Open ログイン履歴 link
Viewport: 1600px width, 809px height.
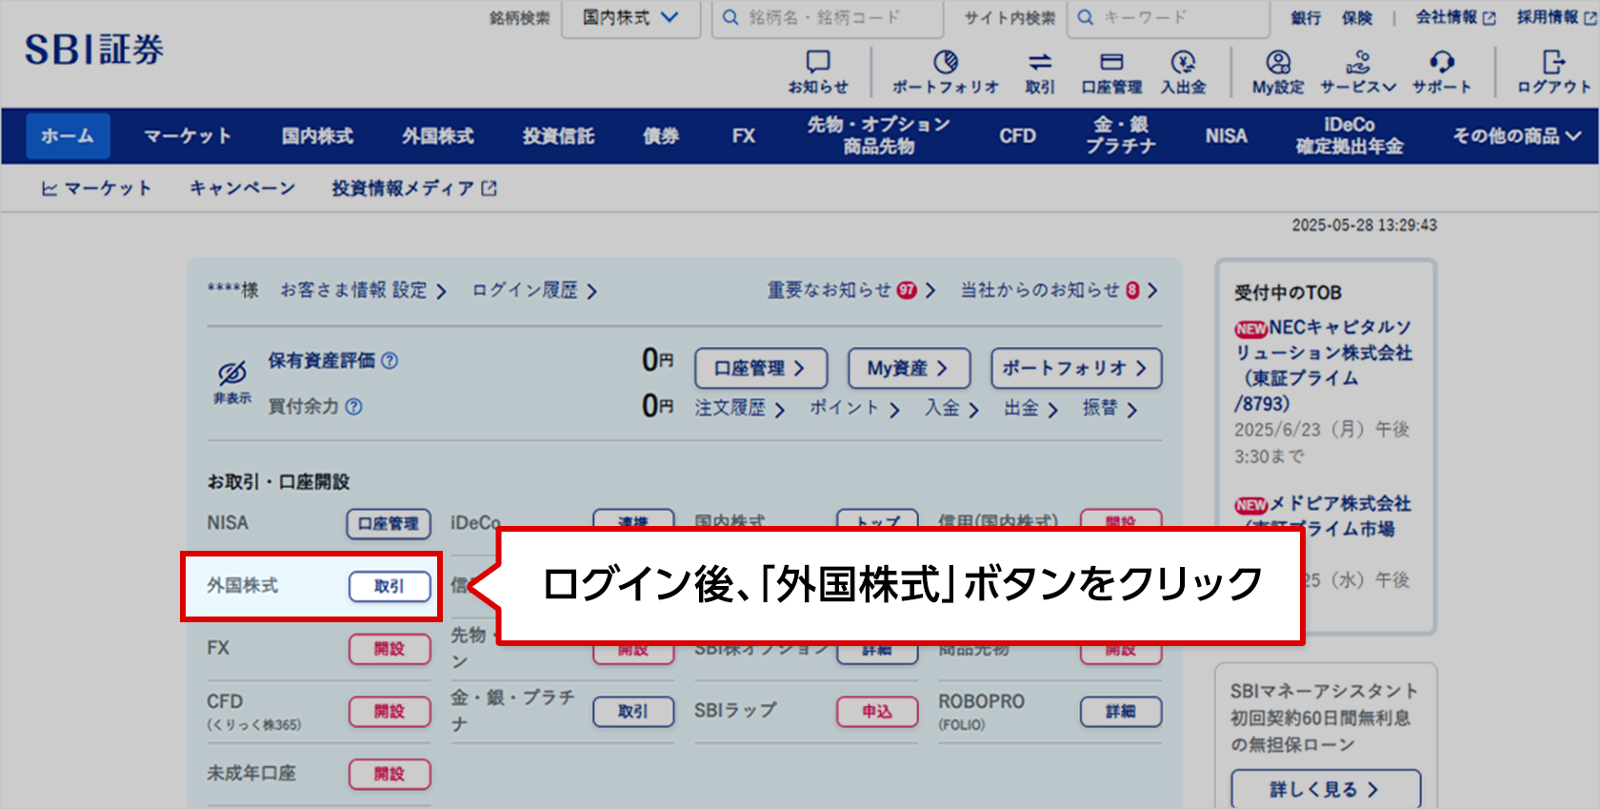[534, 291]
